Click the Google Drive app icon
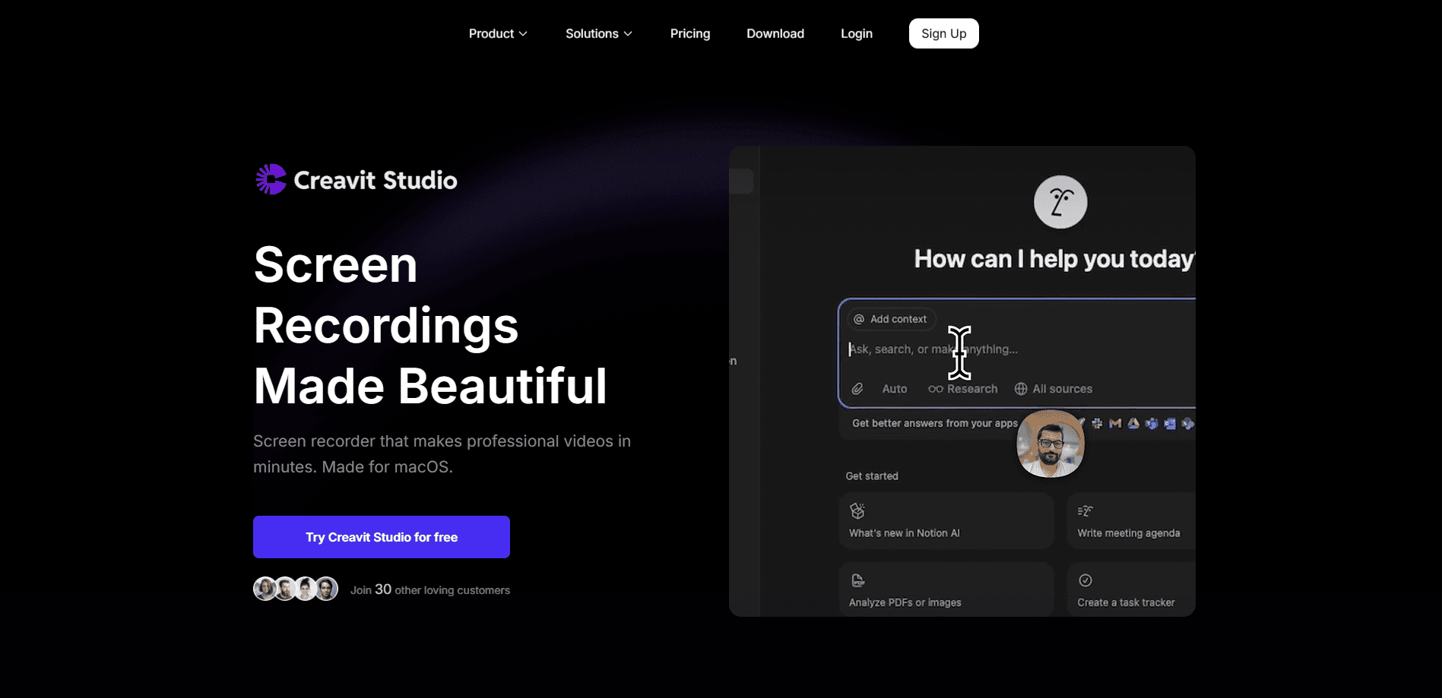The width and height of the screenshot is (1442, 698). pos(1133,424)
